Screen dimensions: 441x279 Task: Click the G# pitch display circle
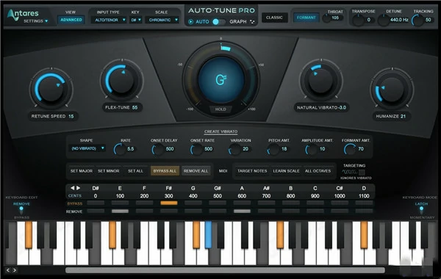[221, 80]
